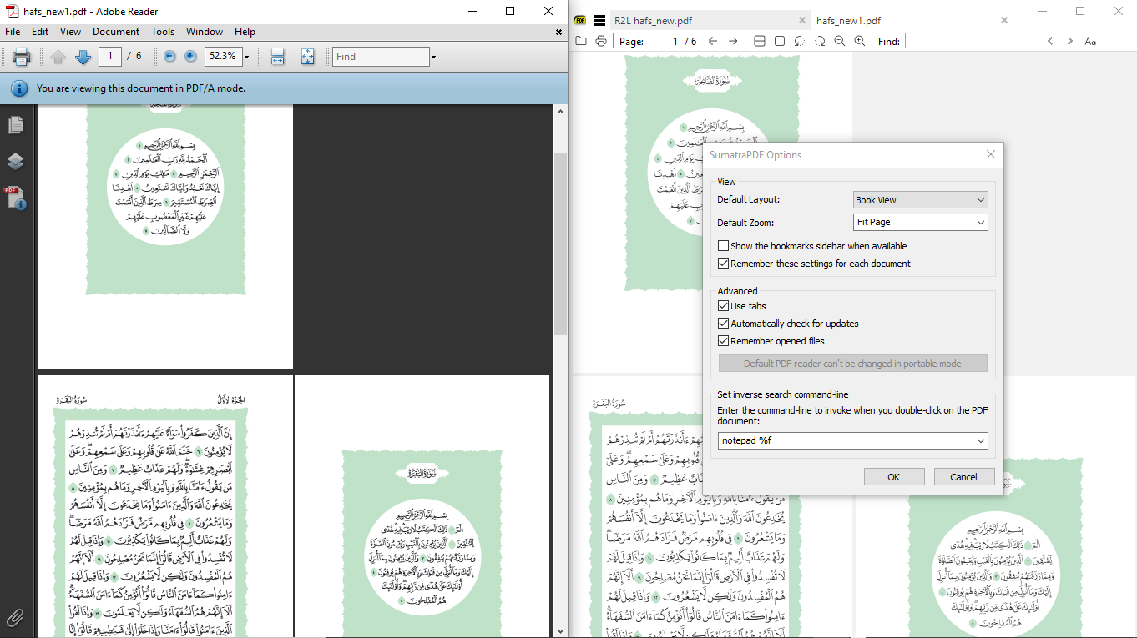Viewport: 1137px width, 638px height.
Task: Close the SumatraPDF Options dialog with X
Action: click(x=991, y=154)
